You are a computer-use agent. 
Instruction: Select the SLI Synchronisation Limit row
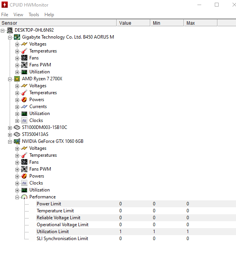pos(136,239)
